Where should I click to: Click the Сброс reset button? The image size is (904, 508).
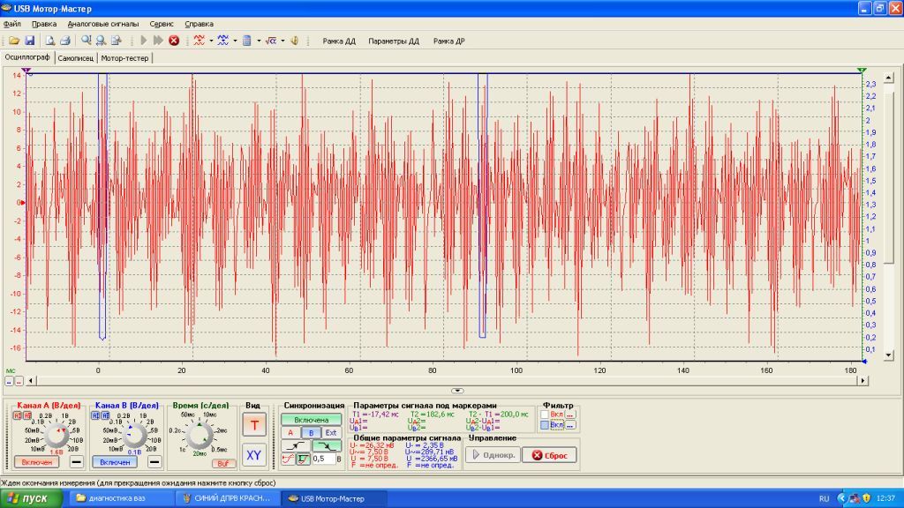[550, 455]
